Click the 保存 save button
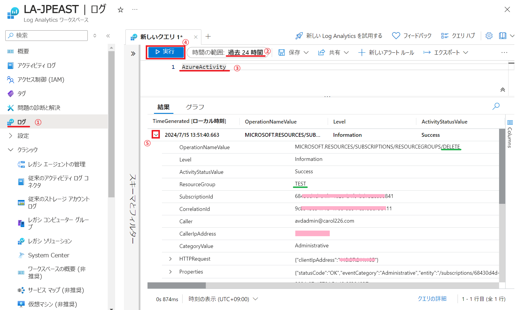The height and width of the screenshot is (310, 517). pos(289,52)
